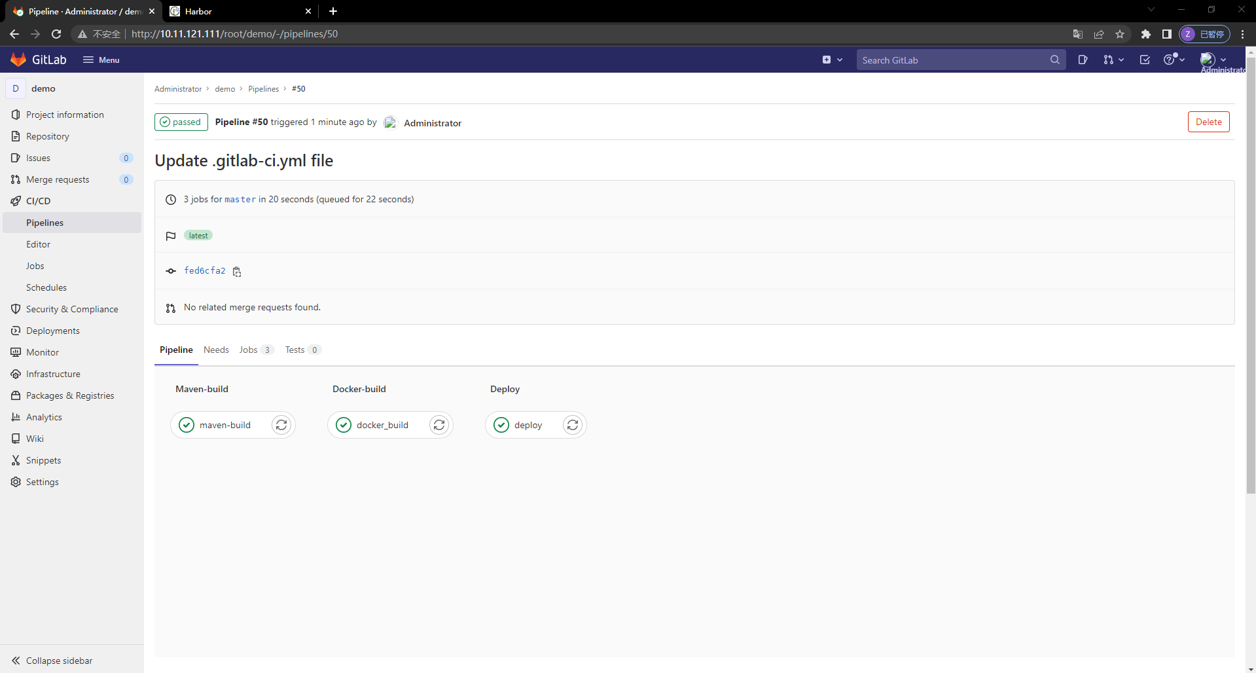Close the Harbor browser tab
Image resolution: width=1256 pixels, height=673 pixels.
308,11
